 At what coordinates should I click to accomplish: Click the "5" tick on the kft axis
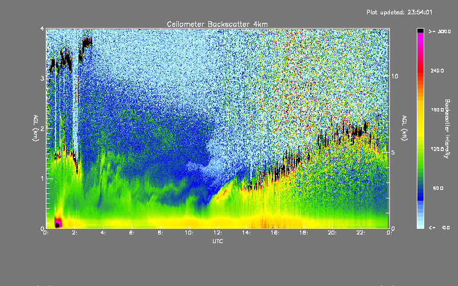pos(393,152)
